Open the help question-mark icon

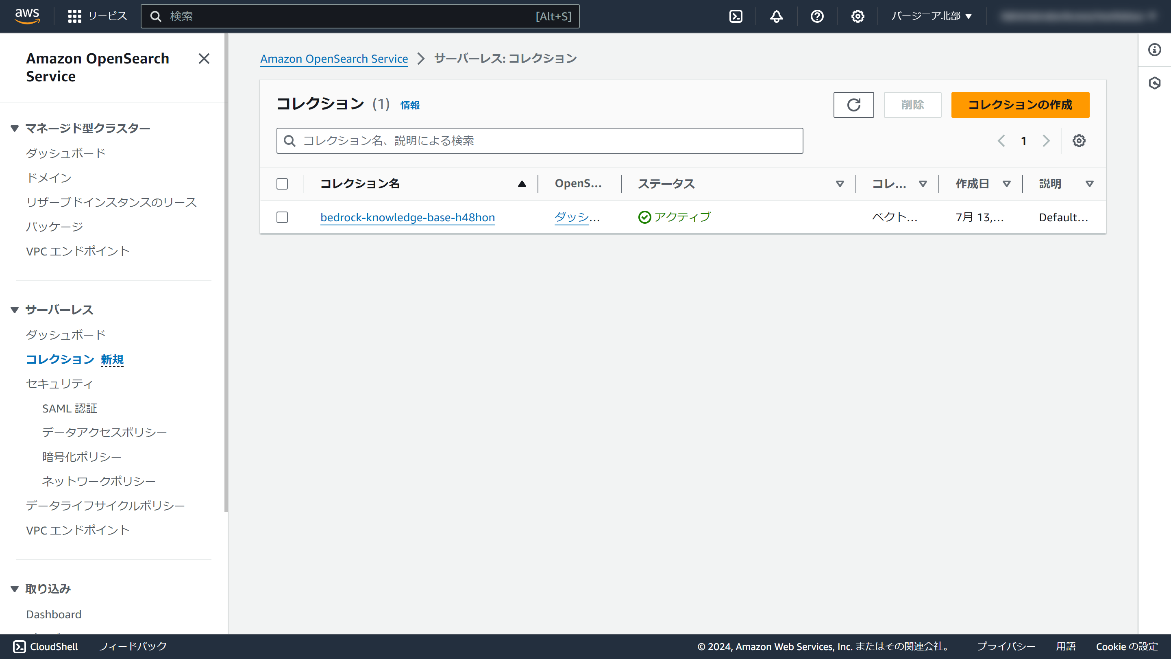click(x=817, y=16)
